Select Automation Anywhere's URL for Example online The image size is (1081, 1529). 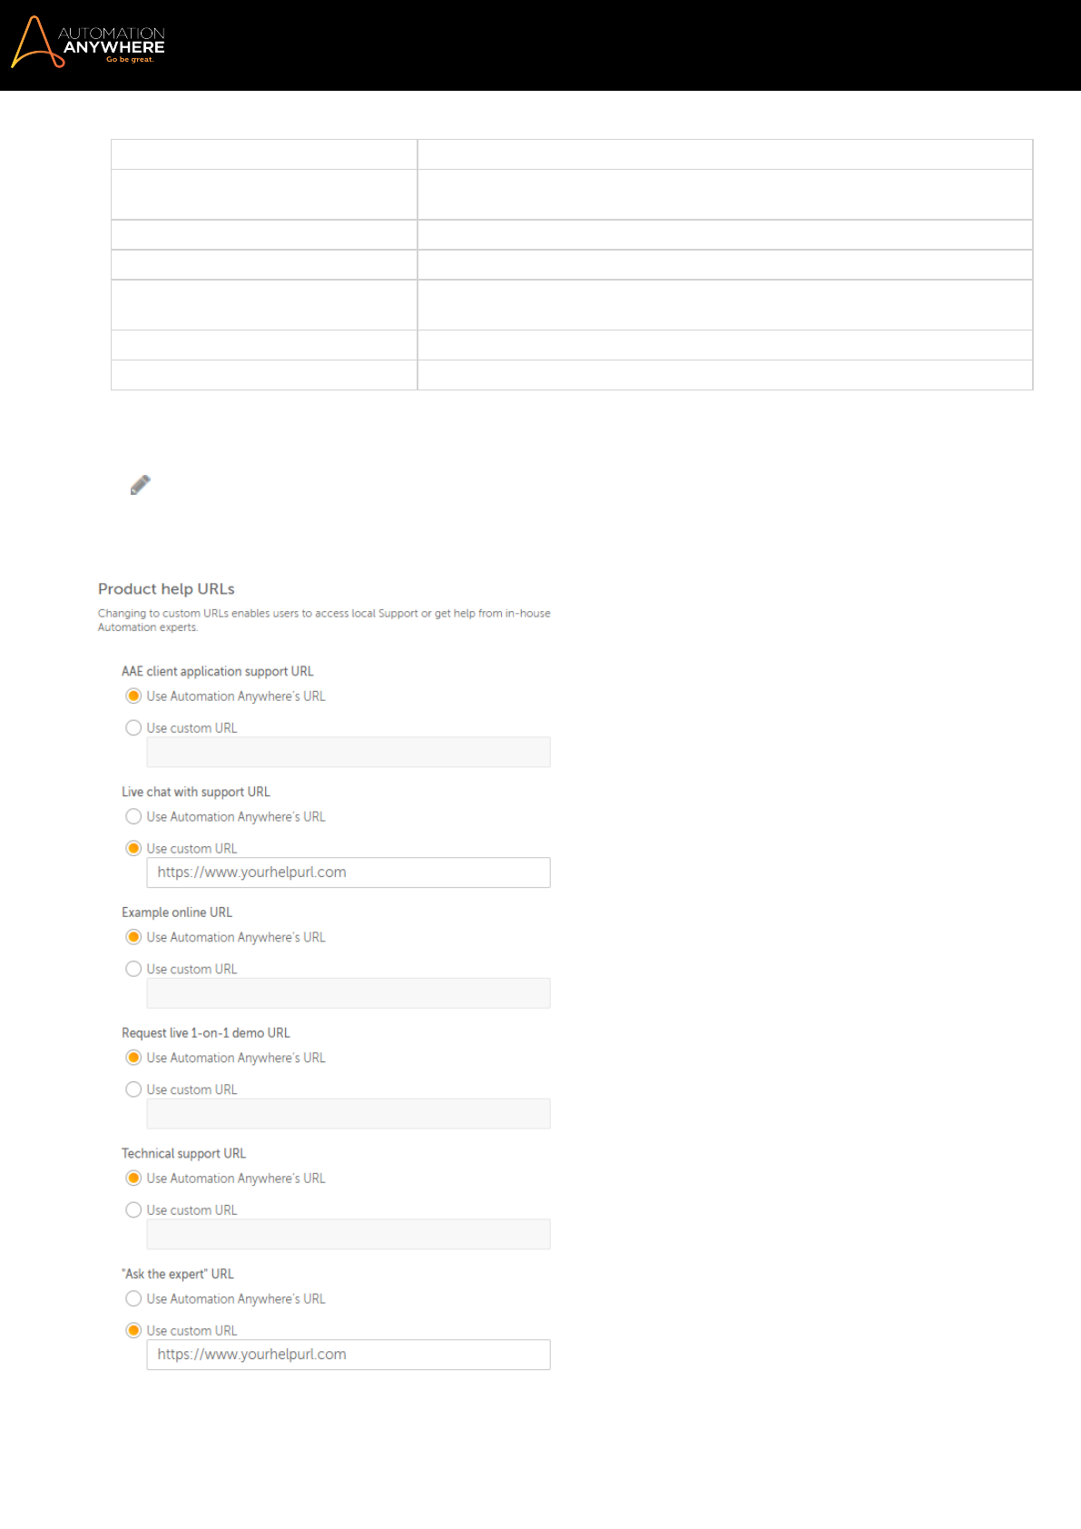[133, 938]
